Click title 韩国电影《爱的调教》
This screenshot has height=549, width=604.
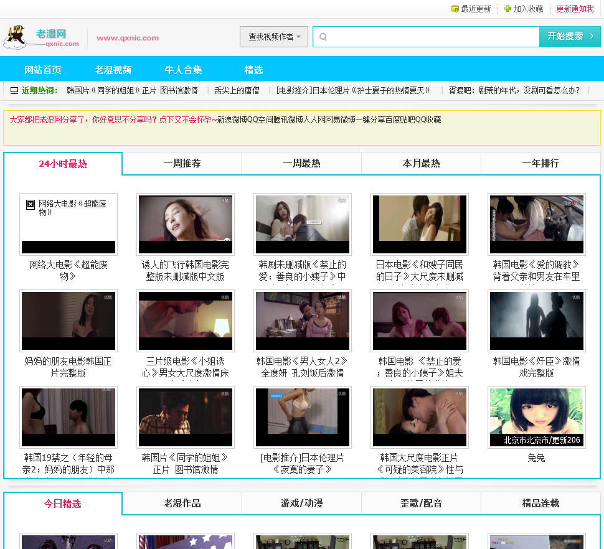click(x=537, y=271)
